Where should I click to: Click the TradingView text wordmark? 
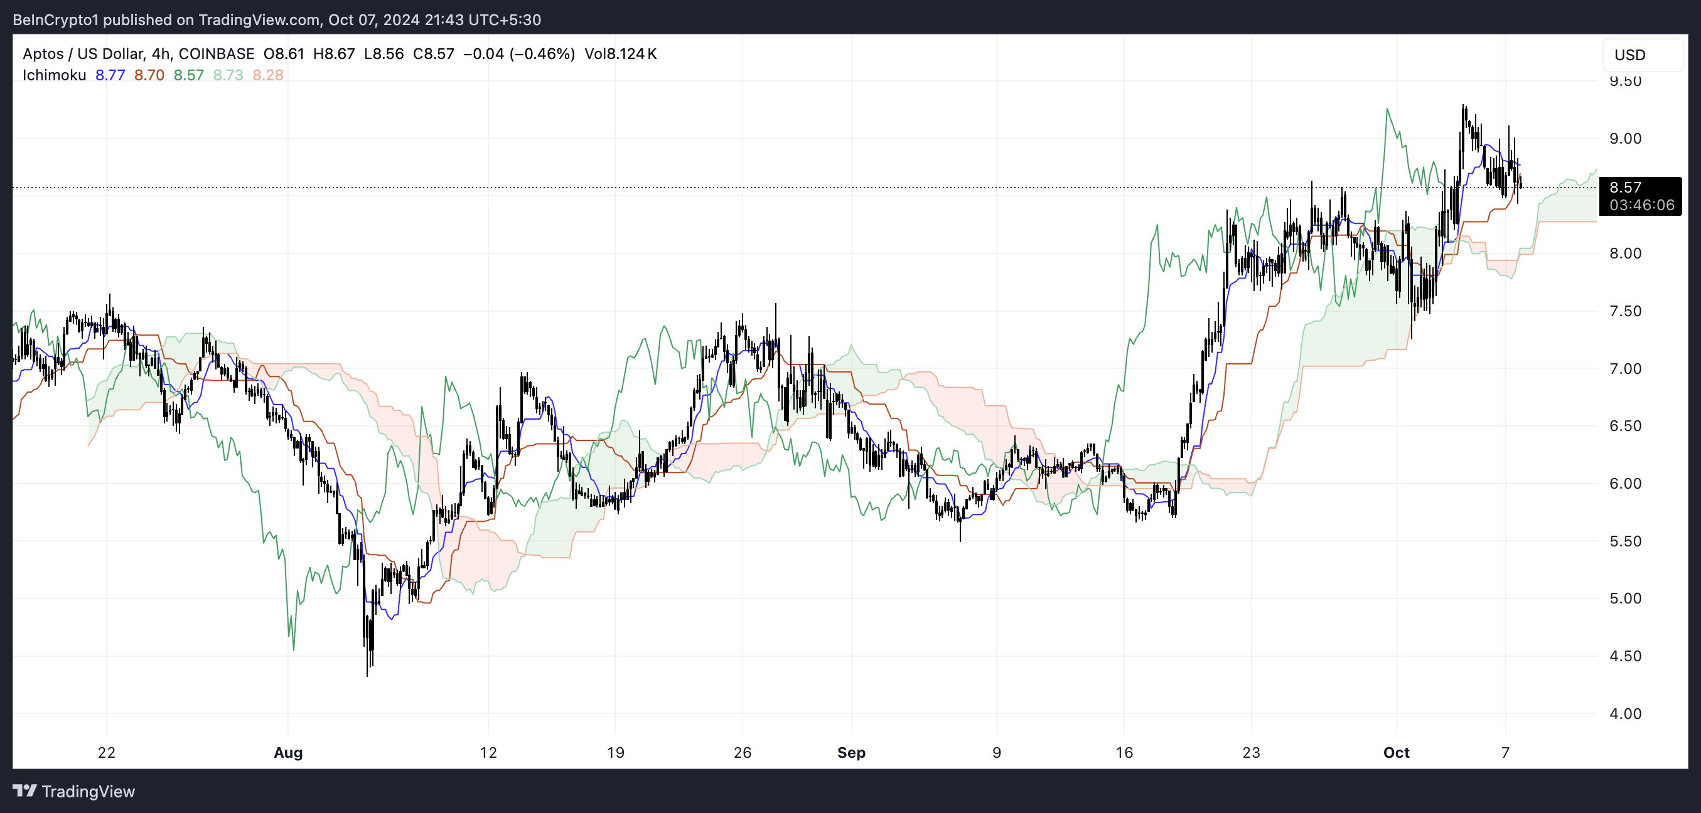88,791
